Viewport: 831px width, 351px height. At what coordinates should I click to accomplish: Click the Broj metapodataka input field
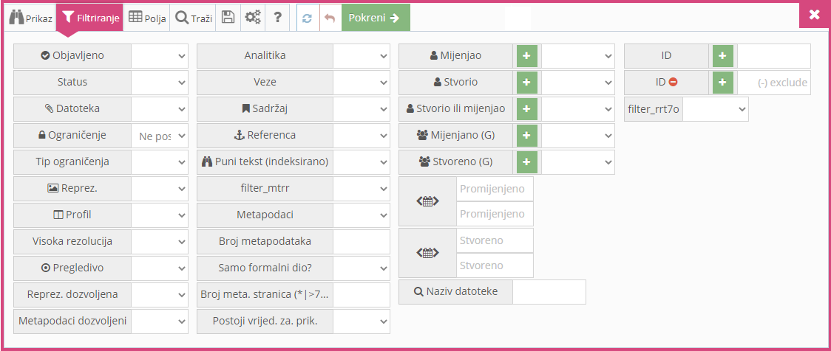(362, 242)
